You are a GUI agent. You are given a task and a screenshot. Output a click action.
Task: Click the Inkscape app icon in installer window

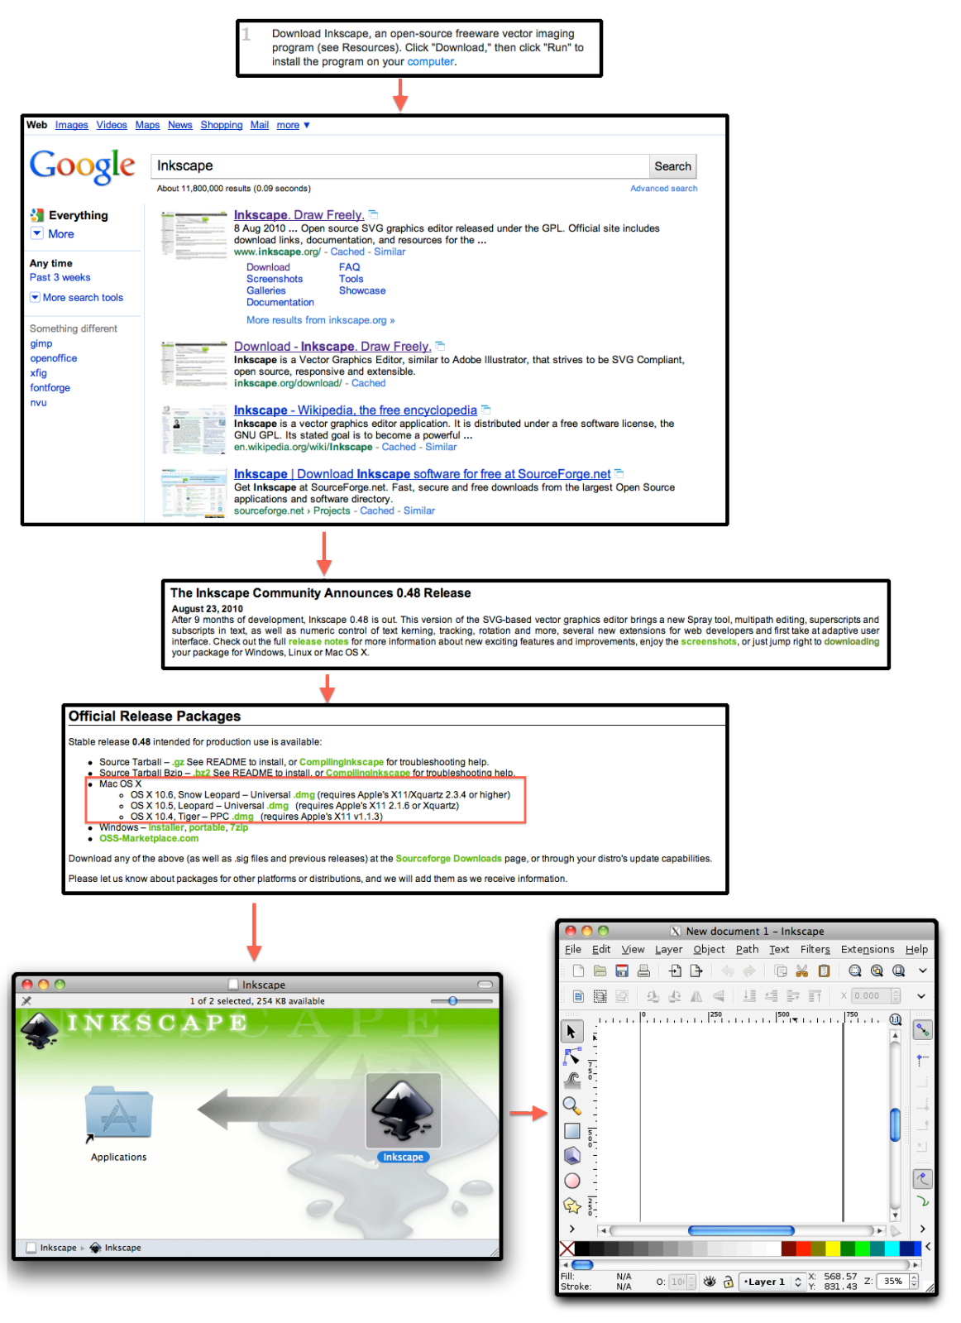tap(403, 1111)
